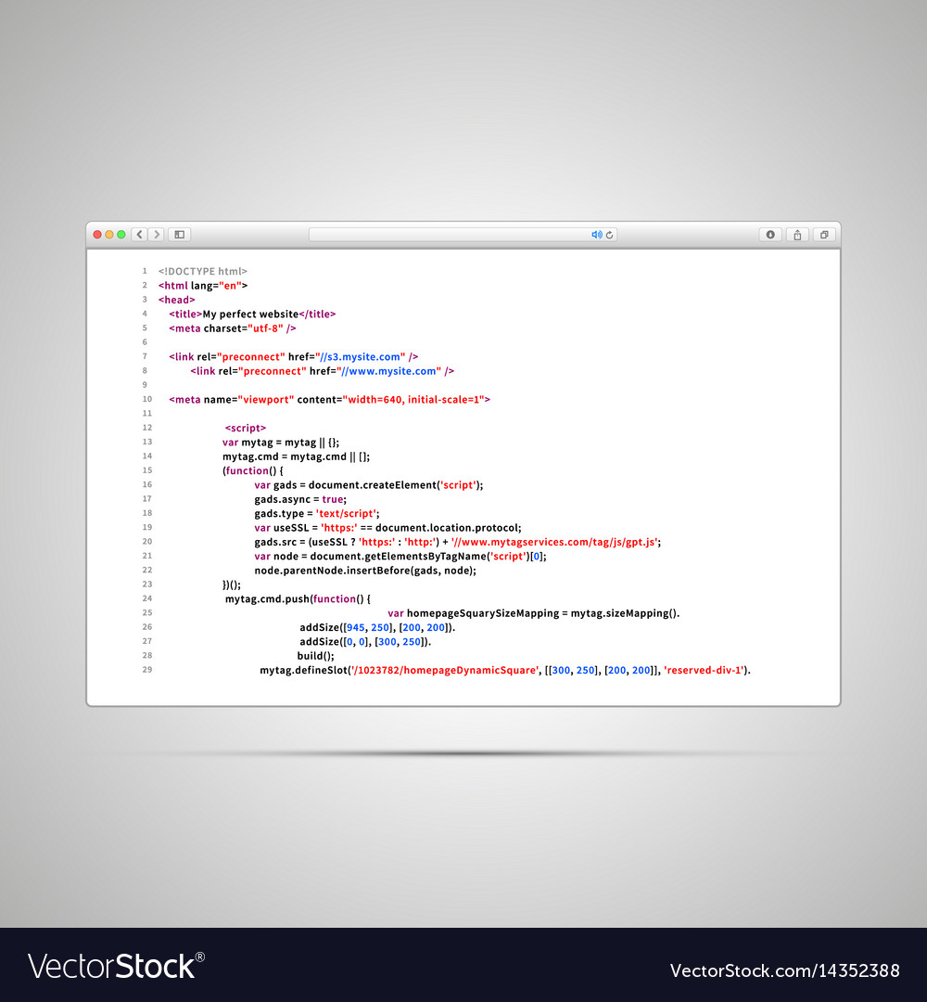Open the Share menu
Viewport: 927px width, 1002px height.
[796, 234]
